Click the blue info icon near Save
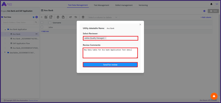Viewport: 221px width, 103px height. [204, 11]
